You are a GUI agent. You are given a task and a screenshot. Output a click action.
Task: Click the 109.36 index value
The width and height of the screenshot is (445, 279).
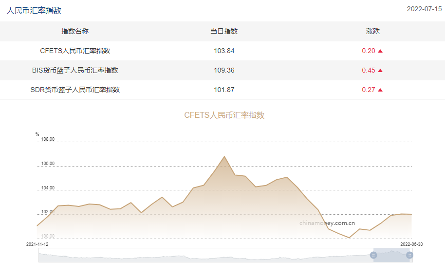tap(224, 70)
